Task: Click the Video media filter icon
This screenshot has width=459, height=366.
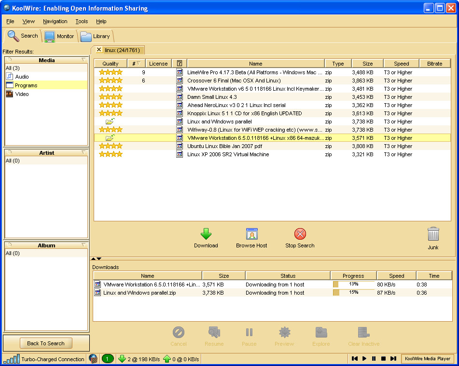Action: click(x=9, y=94)
